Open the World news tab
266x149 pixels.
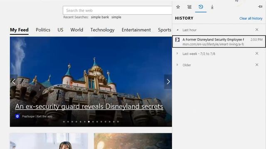click(76, 30)
